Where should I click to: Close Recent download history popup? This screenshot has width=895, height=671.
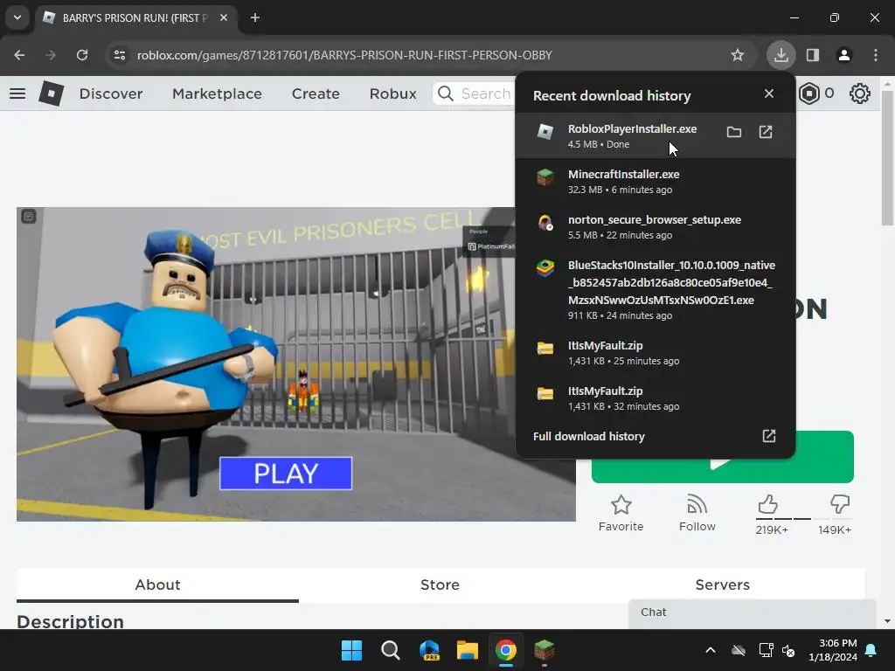click(769, 93)
